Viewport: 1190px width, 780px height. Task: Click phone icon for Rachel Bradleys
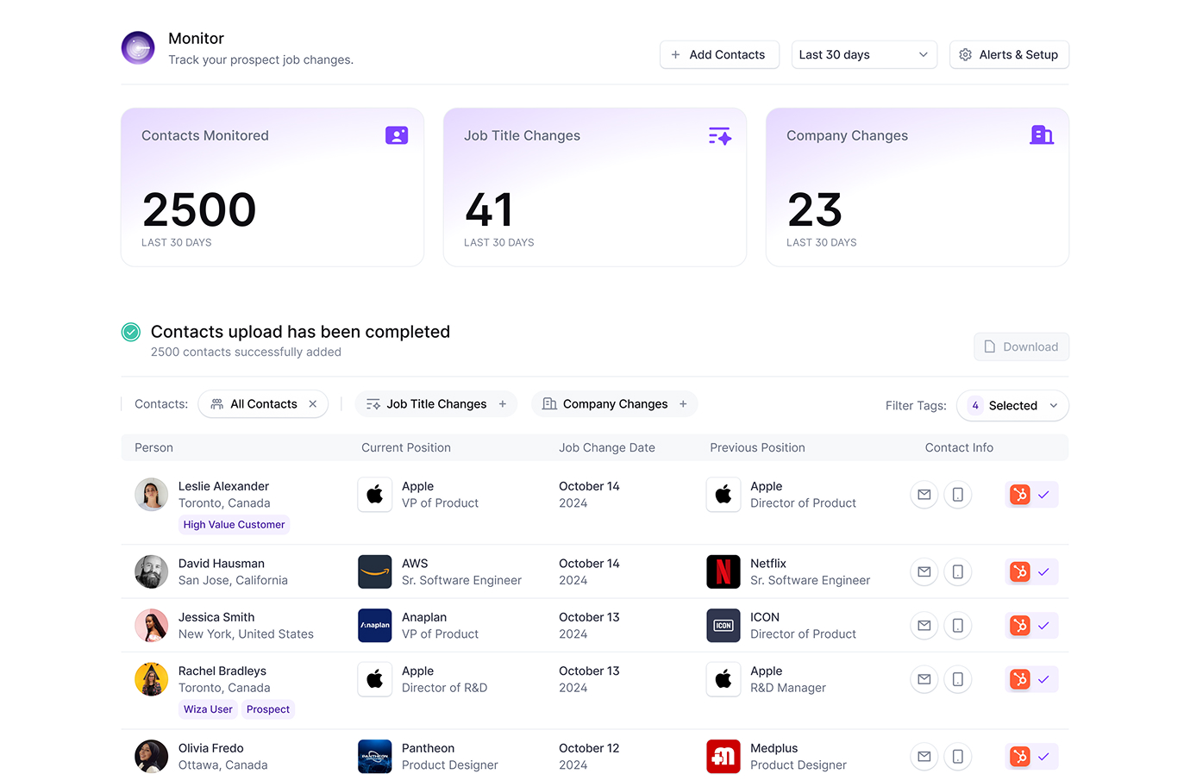point(958,679)
